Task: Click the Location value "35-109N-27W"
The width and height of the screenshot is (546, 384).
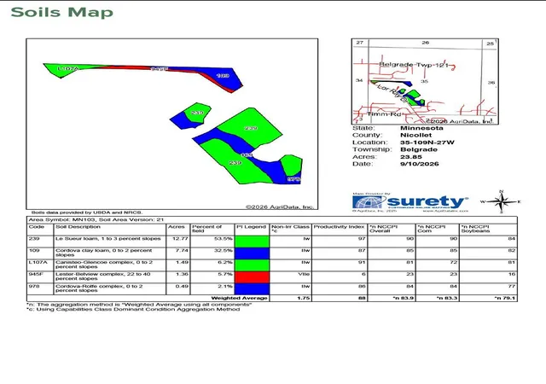Action: (427, 143)
